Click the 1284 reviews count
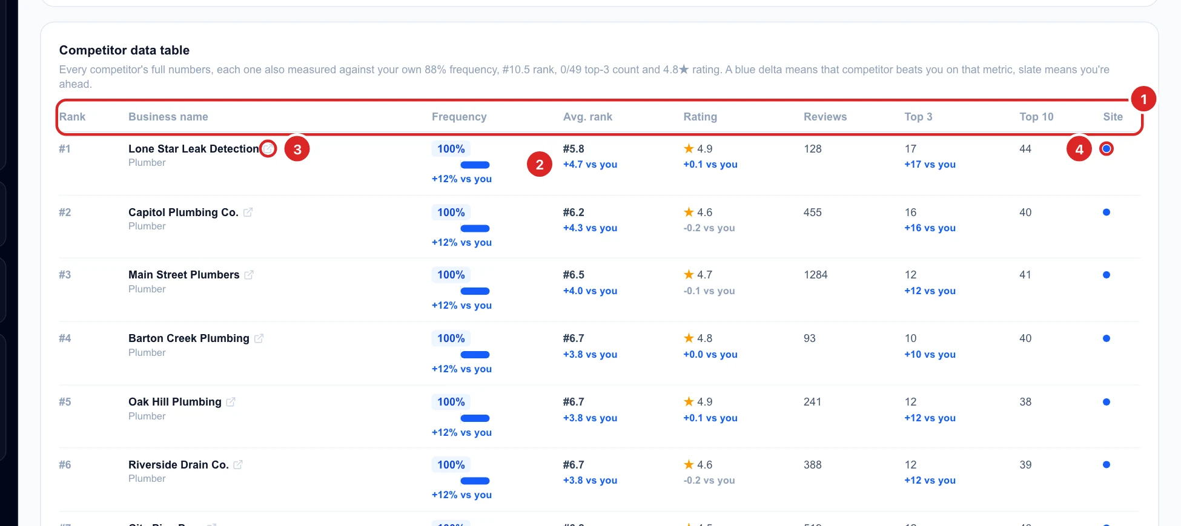Screen dimensions: 1181x526 (816, 275)
